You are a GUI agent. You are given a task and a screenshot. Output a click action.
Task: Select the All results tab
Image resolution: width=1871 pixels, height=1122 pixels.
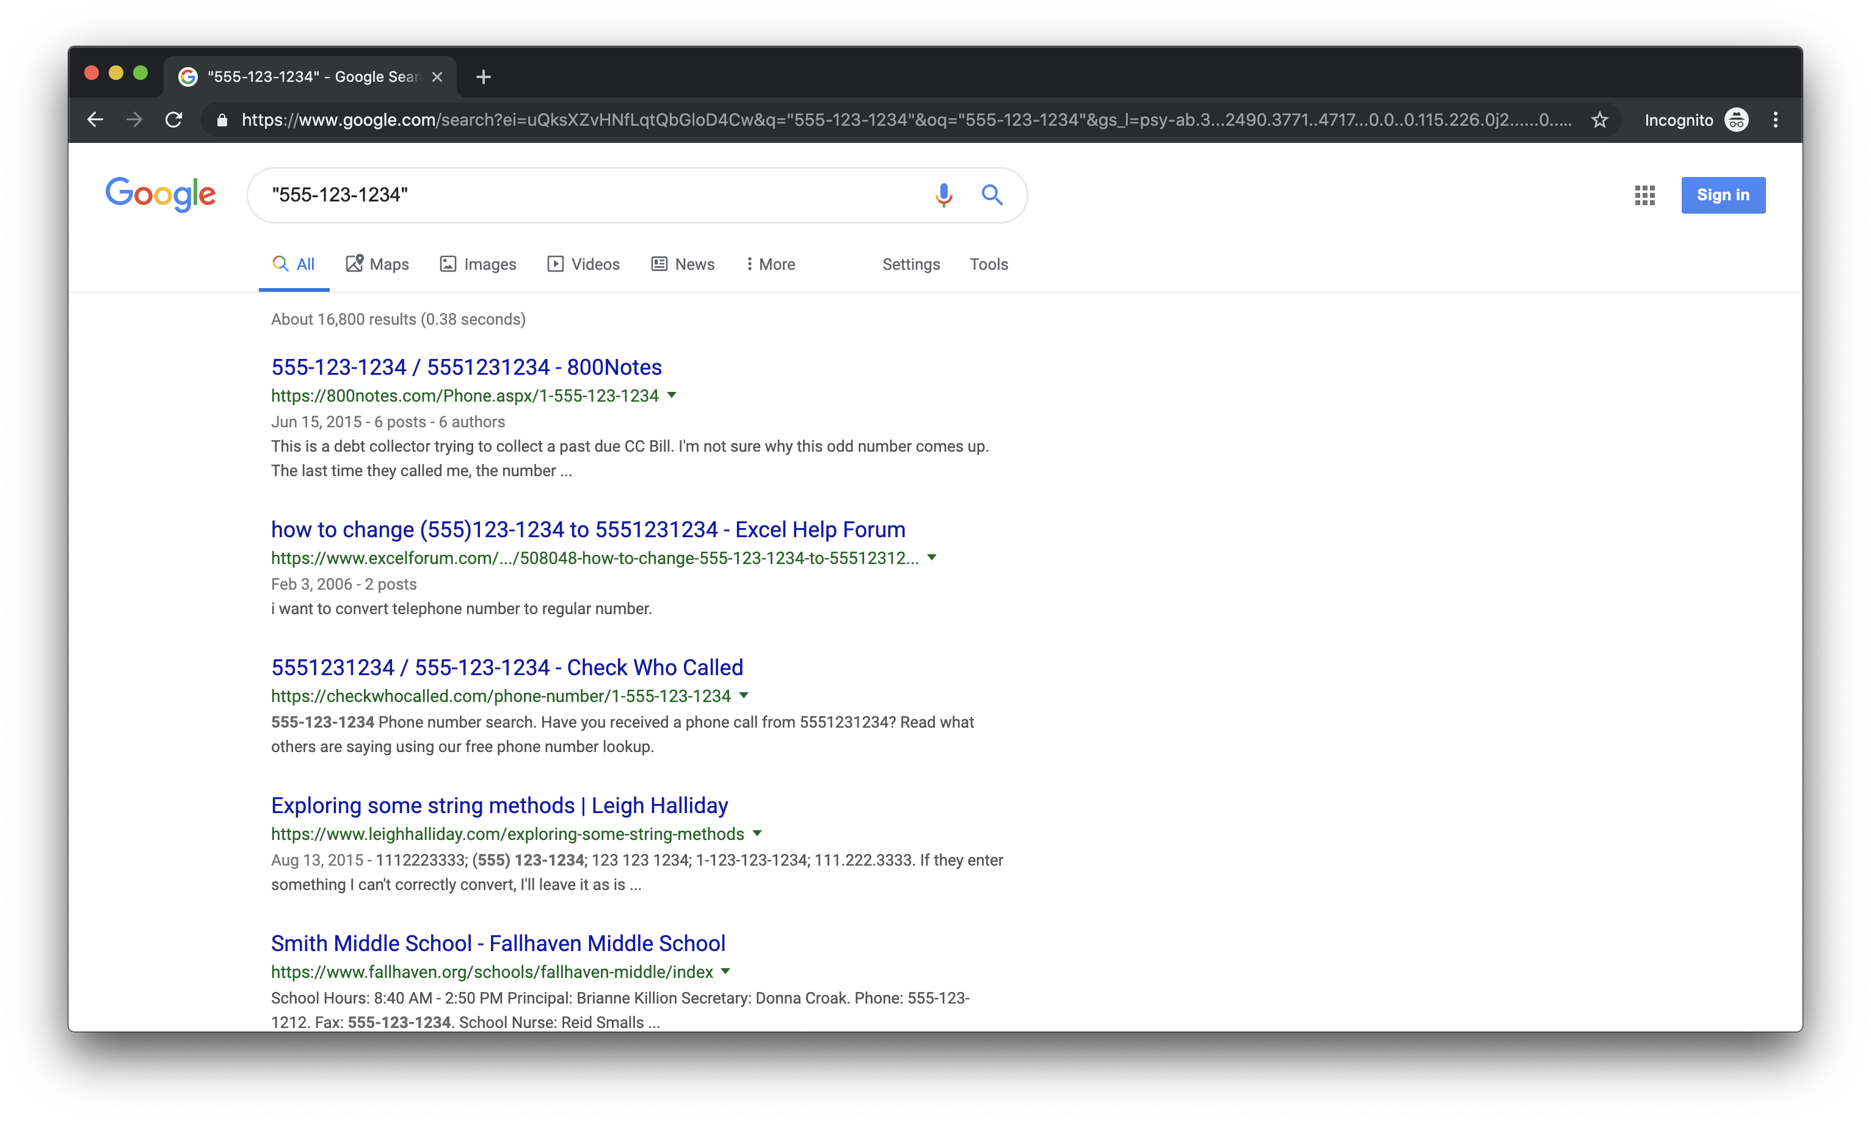[x=294, y=264]
